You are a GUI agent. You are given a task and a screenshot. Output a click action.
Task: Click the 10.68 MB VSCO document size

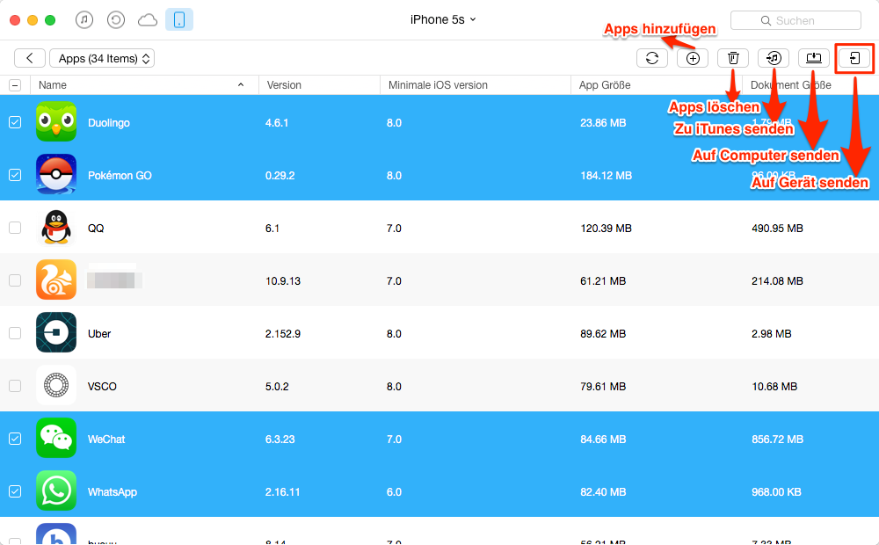point(774,386)
